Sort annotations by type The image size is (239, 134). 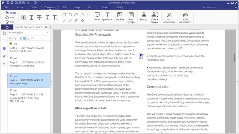[32, 38]
